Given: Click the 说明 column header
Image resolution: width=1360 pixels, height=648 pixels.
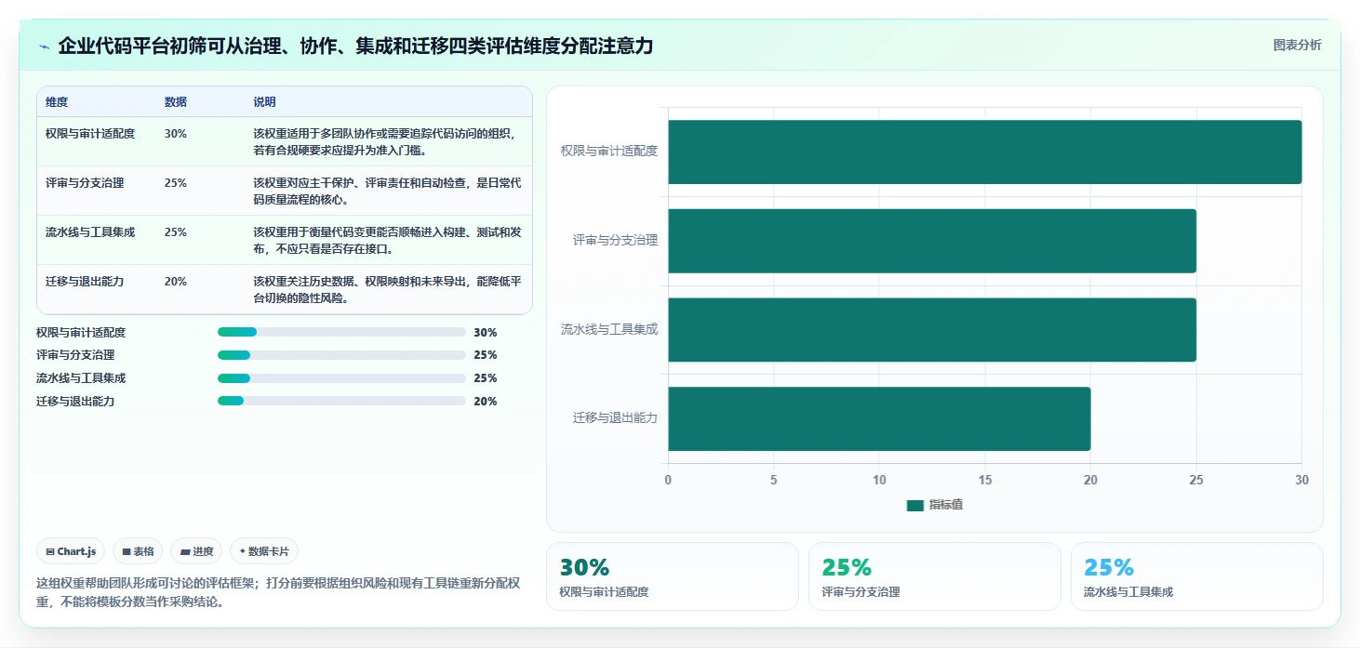Looking at the screenshot, I should (264, 102).
